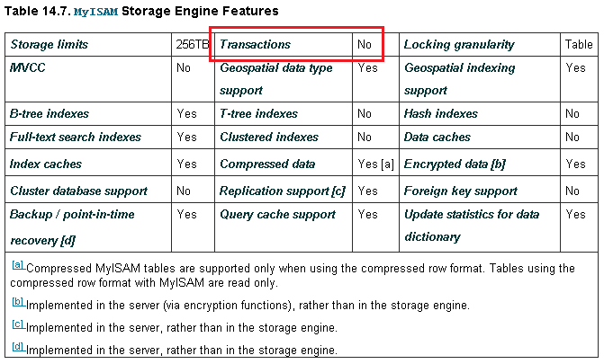This screenshot has width=604, height=364.
Task: Select the MVCC feature cell
Action: pos(88,79)
